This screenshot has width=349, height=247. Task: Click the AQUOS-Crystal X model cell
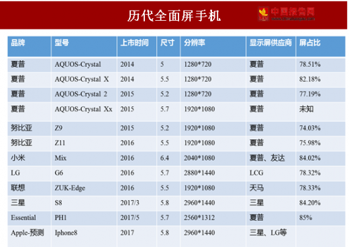coord(84,80)
